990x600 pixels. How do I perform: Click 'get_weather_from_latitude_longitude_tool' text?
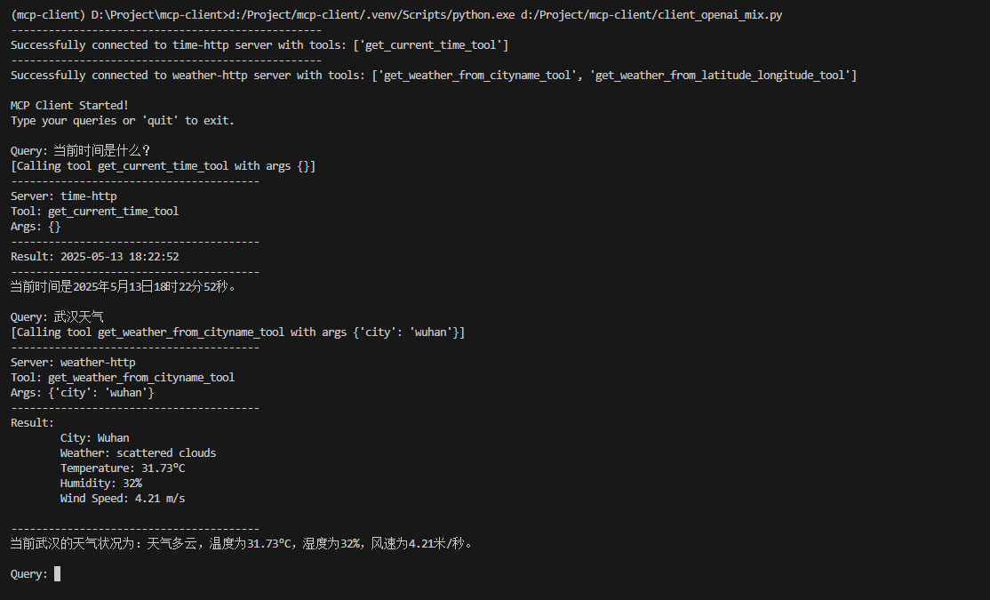coord(721,76)
